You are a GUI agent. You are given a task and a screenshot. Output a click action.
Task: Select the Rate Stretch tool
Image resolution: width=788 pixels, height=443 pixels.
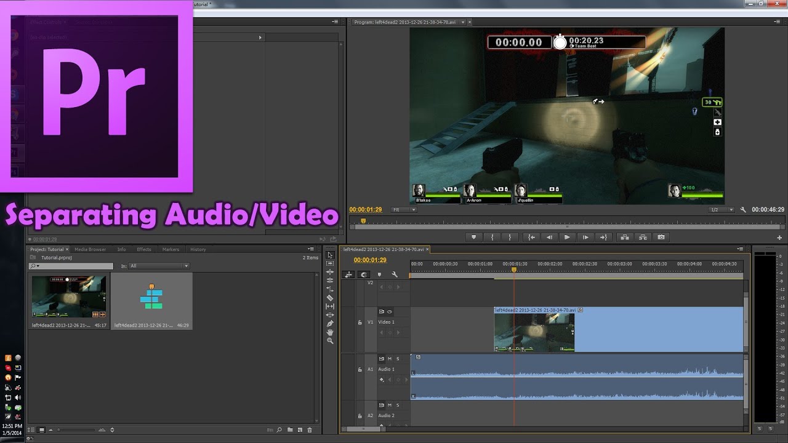pos(330,289)
